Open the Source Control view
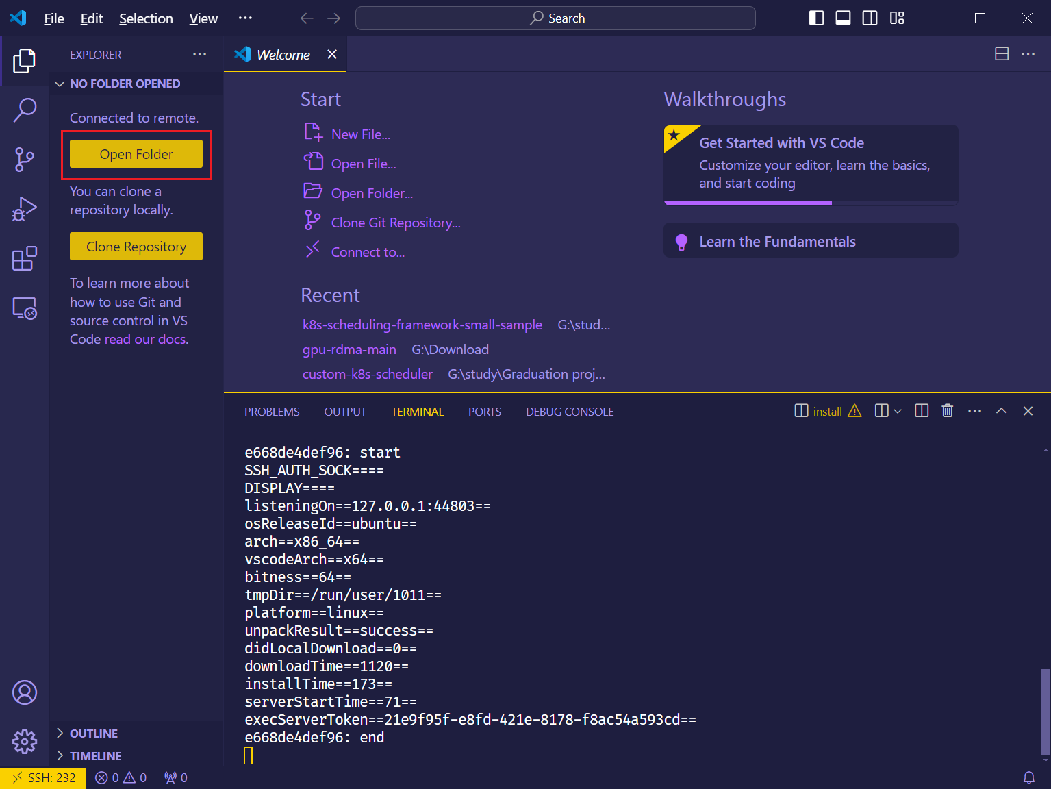This screenshot has height=789, width=1051. [x=25, y=159]
